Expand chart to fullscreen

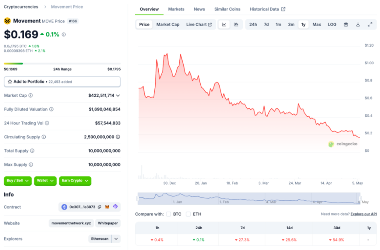pyautogui.click(x=370, y=24)
